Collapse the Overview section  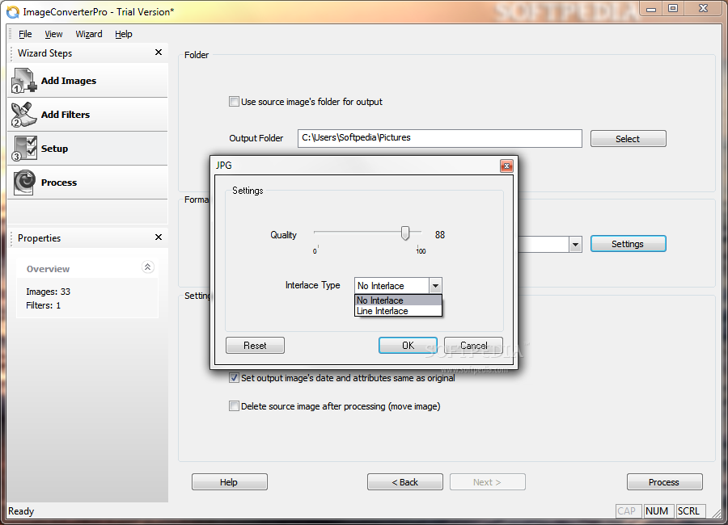coord(148,267)
